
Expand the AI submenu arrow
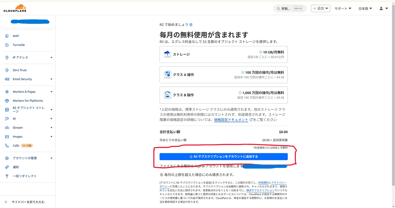[51, 119]
